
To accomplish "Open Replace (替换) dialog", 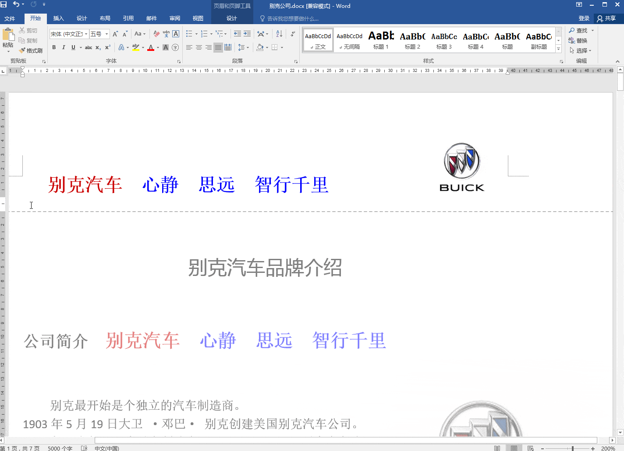I will pyautogui.click(x=582, y=40).
